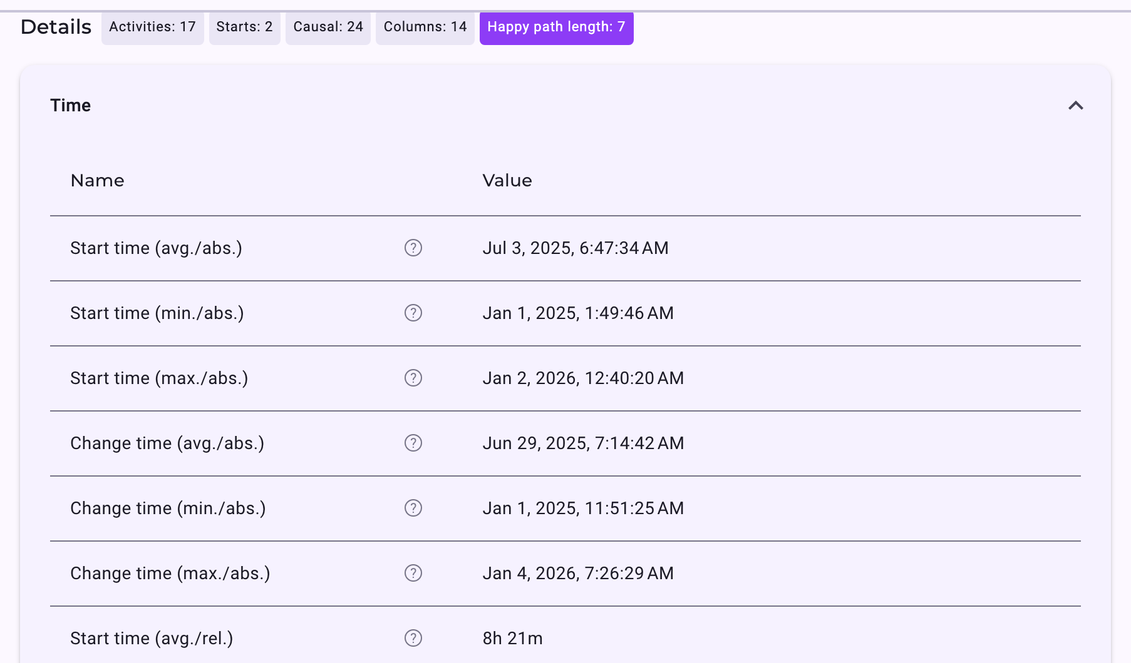The width and height of the screenshot is (1131, 663).
Task: Click value Jan 4, 2026, 7:26:29 AM
Action: pyautogui.click(x=578, y=574)
